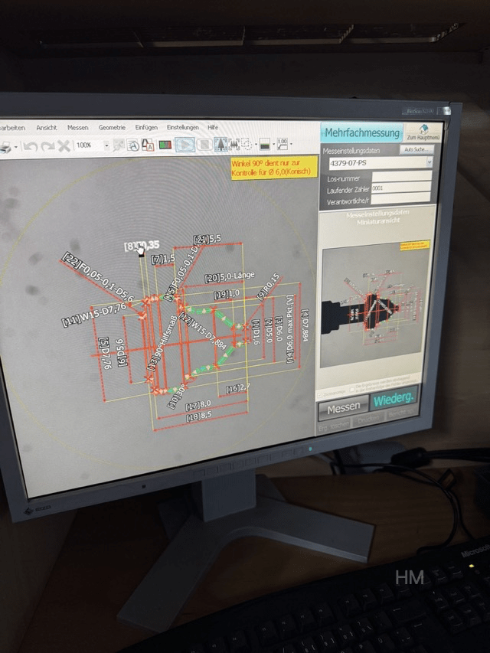Click the Los-nummer input field
Image resolution: width=490 pixels, height=653 pixels.
click(402, 176)
